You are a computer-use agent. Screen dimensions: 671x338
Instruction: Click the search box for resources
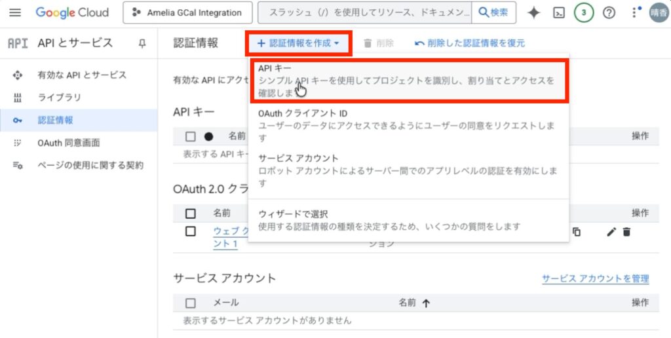[x=364, y=13]
